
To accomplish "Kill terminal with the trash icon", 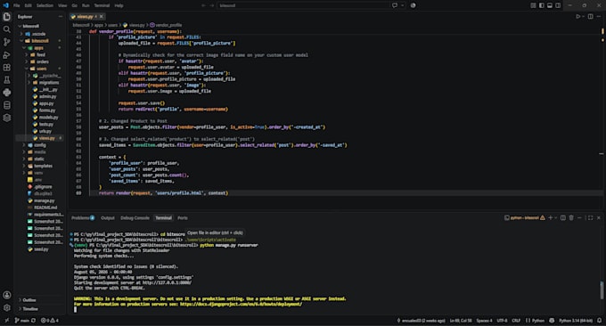I will tap(571, 218).
